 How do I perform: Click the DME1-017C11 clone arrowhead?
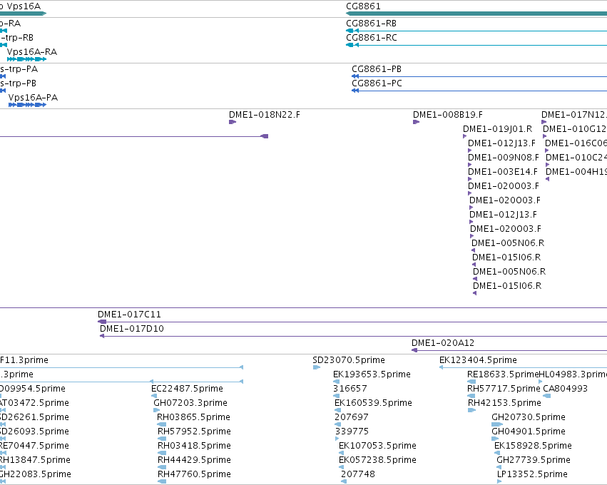coord(102,322)
